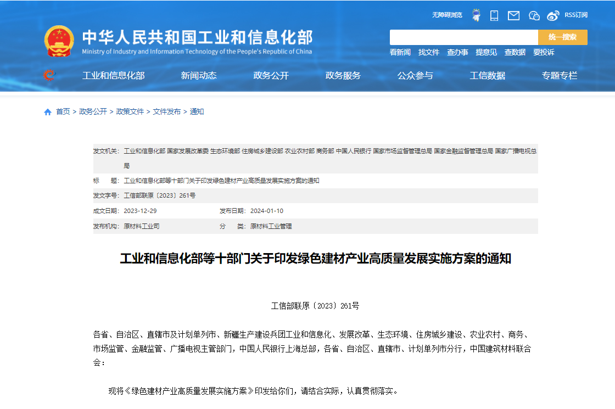Click the 统一搜索 search button
This screenshot has height=409, width=615.
pyautogui.click(x=562, y=37)
